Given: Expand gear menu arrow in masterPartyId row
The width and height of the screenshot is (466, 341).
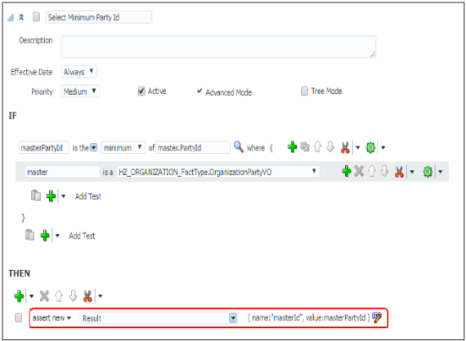Looking at the screenshot, I should pyautogui.click(x=383, y=147).
